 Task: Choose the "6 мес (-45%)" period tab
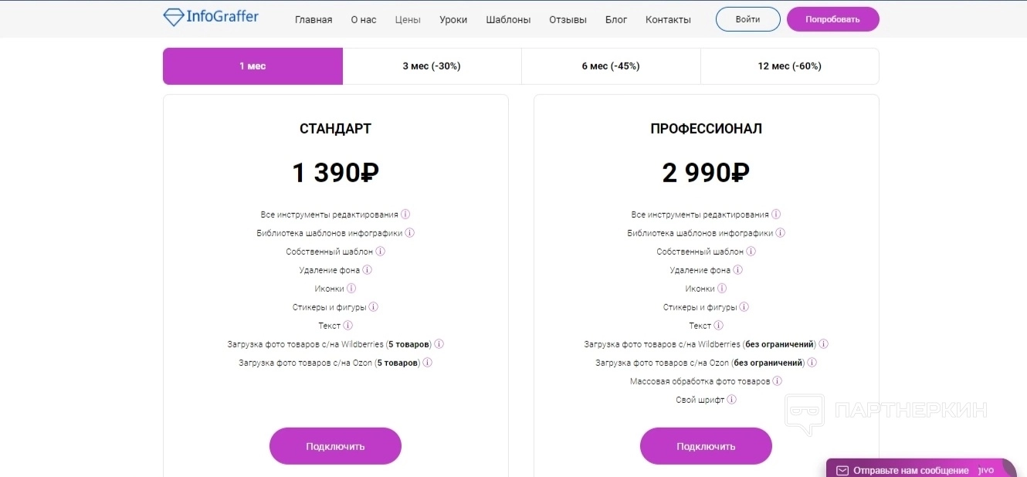[611, 66]
